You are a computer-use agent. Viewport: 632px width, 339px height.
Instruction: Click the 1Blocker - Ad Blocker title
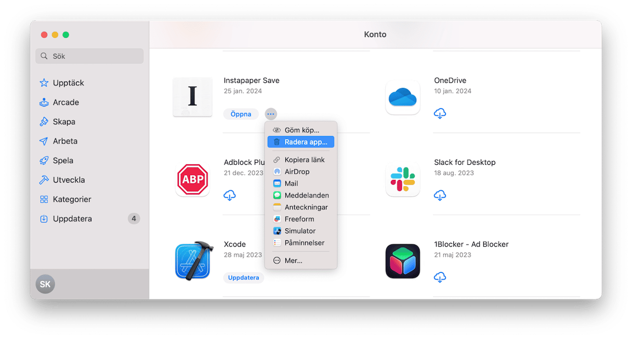471,244
